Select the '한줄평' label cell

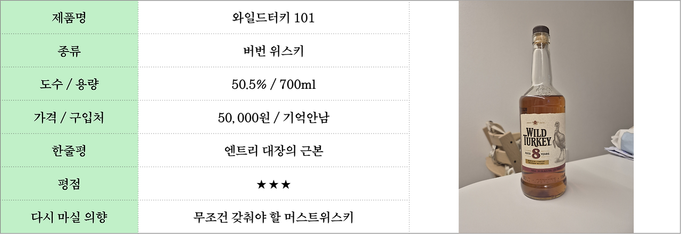(69, 151)
